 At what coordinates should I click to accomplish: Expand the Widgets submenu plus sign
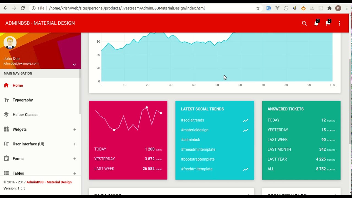tap(75, 129)
